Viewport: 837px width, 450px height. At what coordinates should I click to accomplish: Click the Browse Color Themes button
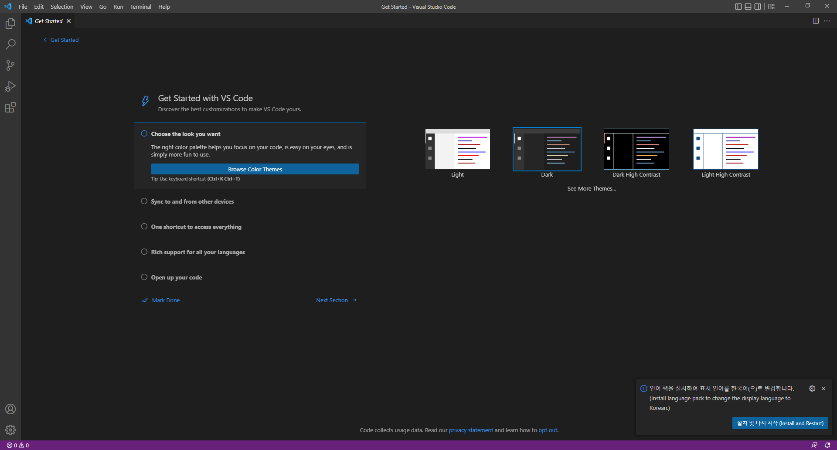coord(255,169)
